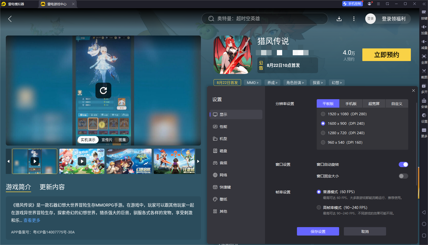Open the MMO tag category
428x245 pixels.
[253, 83]
